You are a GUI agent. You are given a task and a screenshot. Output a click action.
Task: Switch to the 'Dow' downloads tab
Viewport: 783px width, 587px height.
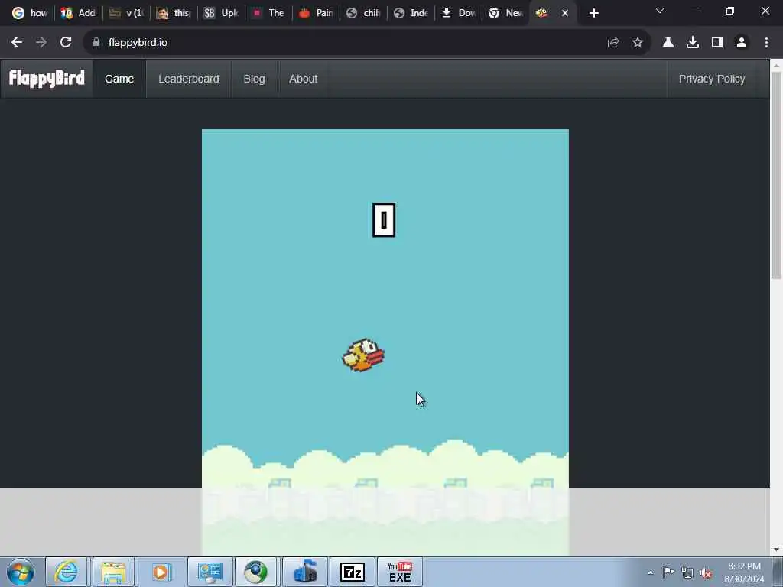458,13
